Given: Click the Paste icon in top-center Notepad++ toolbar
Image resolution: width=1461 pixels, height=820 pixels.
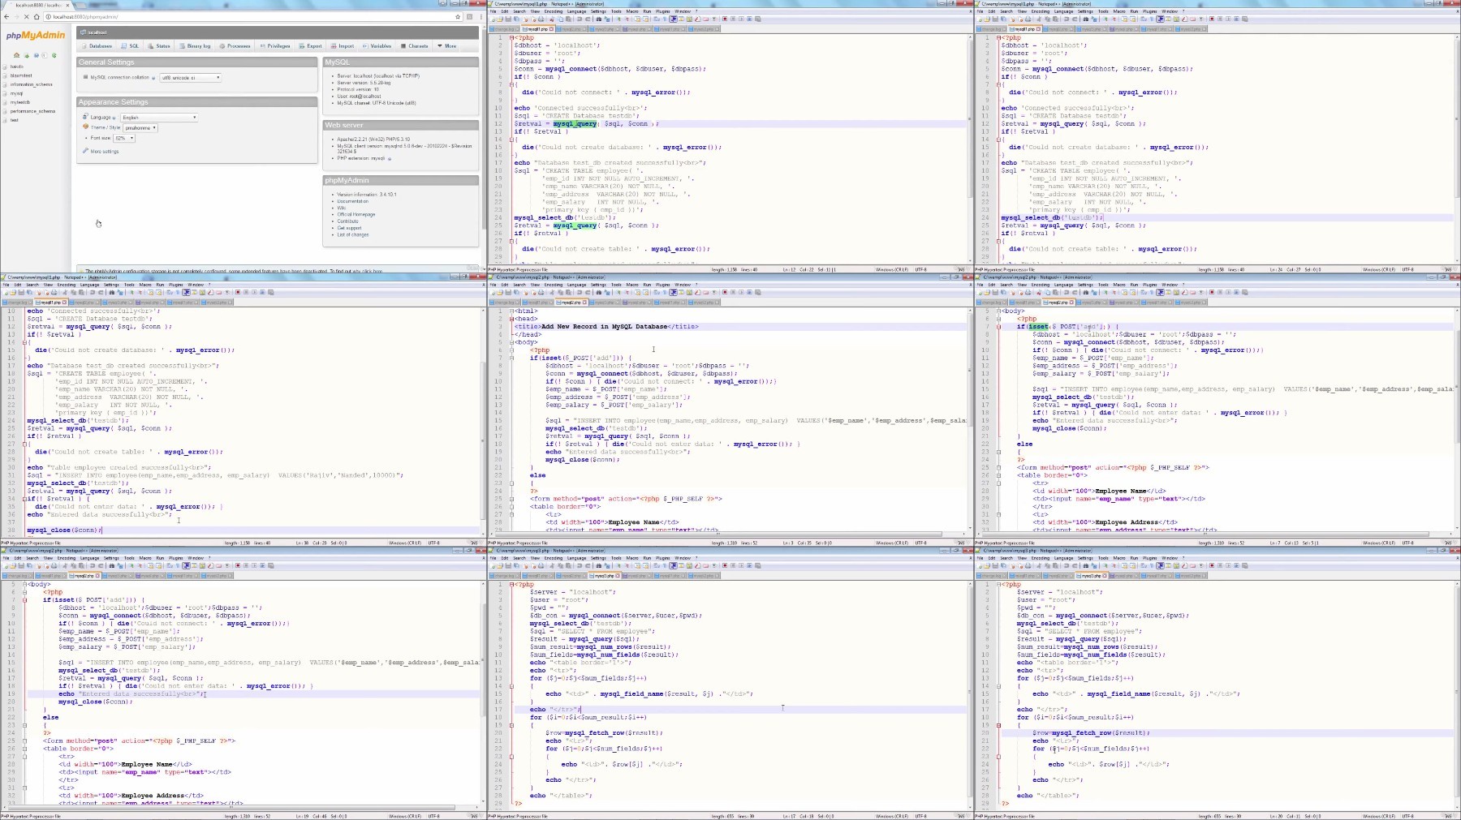Looking at the screenshot, I should click(x=568, y=19).
